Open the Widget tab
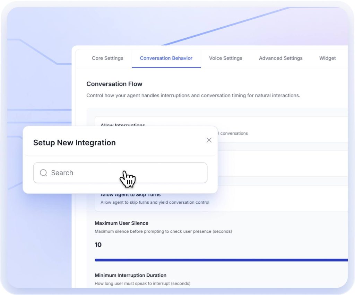Screen dimensions: 355x295 (x=327, y=58)
